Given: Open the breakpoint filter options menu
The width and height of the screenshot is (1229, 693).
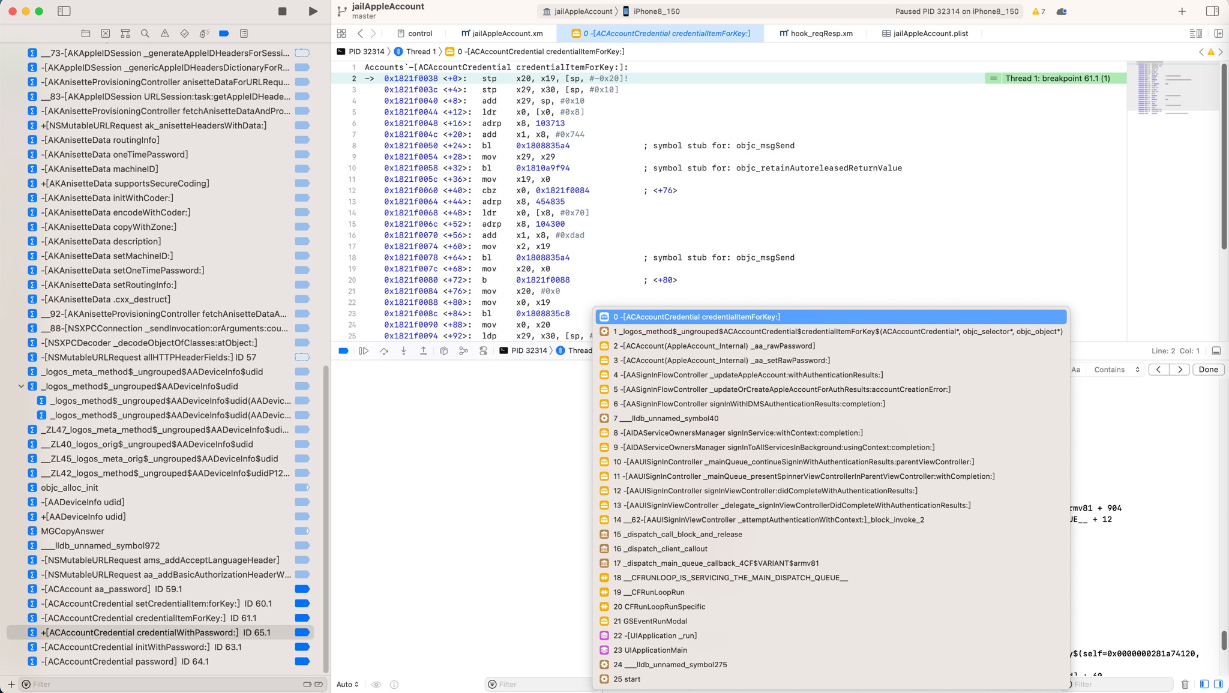Looking at the screenshot, I should tap(26, 684).
